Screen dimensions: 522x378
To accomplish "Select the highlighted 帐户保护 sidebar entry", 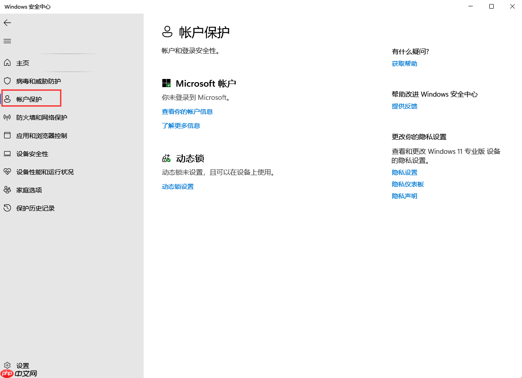I will [30, 98].
